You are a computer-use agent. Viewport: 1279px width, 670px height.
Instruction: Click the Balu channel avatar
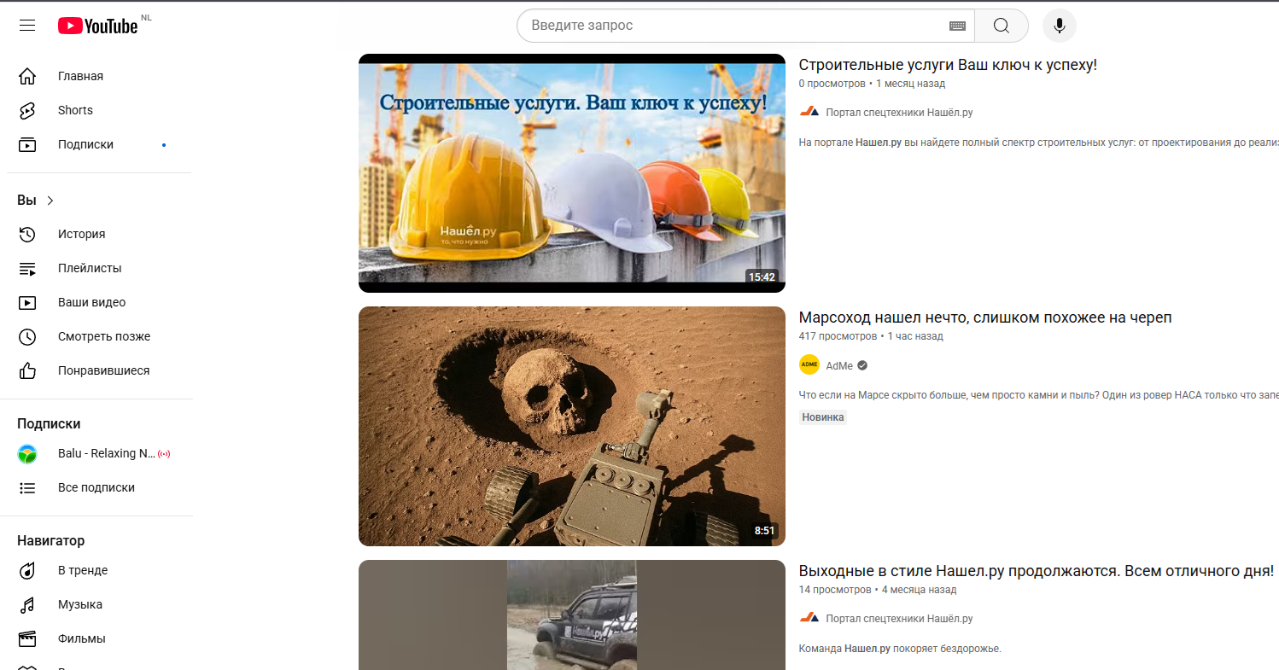27,453
